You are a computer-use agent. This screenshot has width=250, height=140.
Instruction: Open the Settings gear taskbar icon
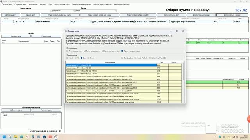39,137
